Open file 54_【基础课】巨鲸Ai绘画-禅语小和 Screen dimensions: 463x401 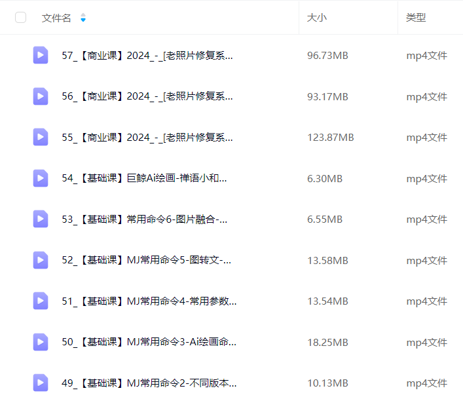pos(144,178)
